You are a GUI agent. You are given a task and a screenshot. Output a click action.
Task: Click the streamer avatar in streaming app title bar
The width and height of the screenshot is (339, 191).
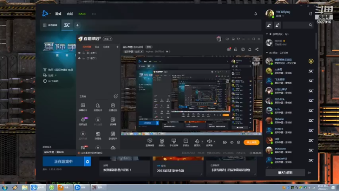pos(219,39)
